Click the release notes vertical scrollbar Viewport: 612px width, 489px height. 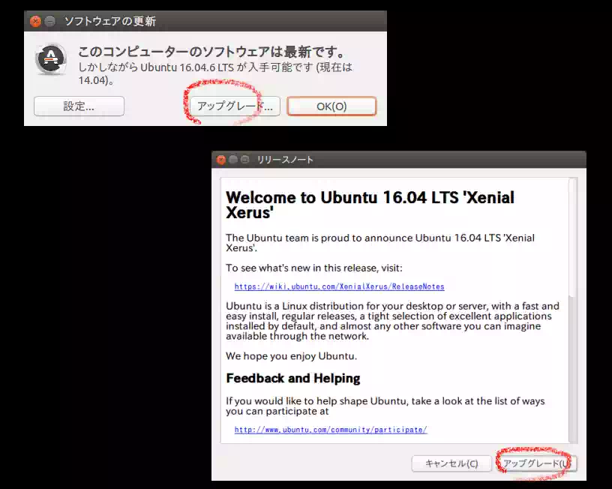(x=572, y=238)
